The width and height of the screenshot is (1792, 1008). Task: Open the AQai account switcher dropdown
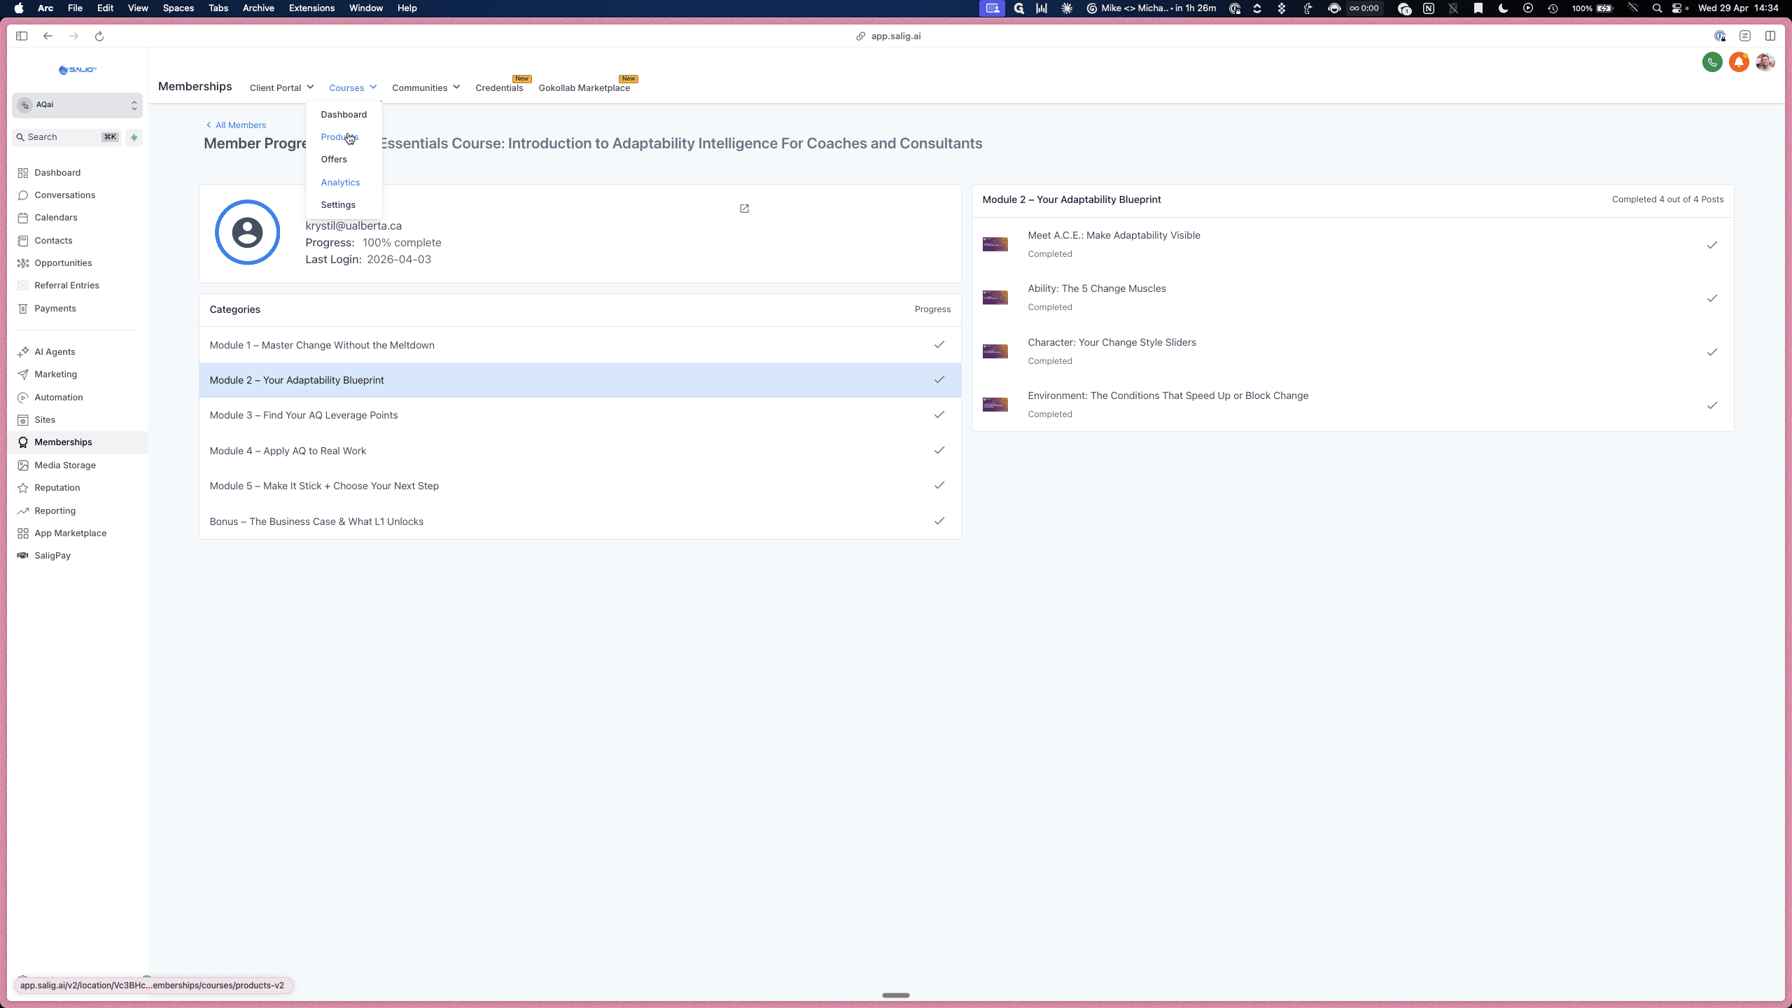tap(77, 105)
